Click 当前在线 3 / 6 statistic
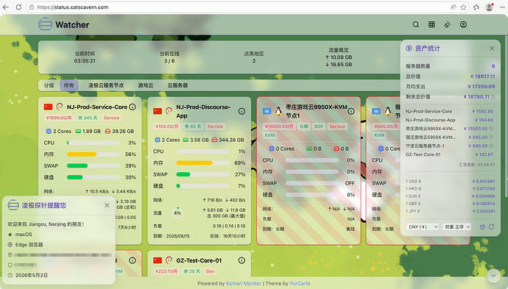Viewport: 508px width, 289px height. point(169,57)
